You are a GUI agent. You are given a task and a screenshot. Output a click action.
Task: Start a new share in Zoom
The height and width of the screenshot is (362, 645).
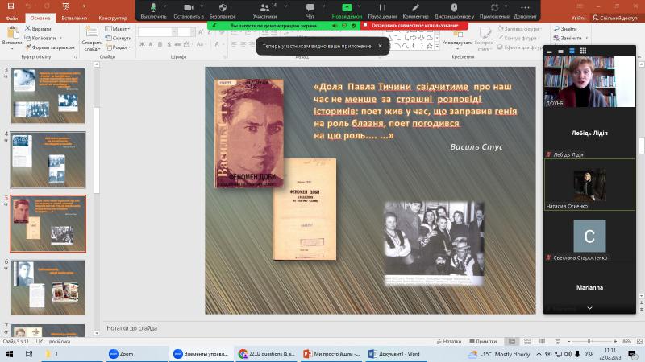[x=347, y=8]
